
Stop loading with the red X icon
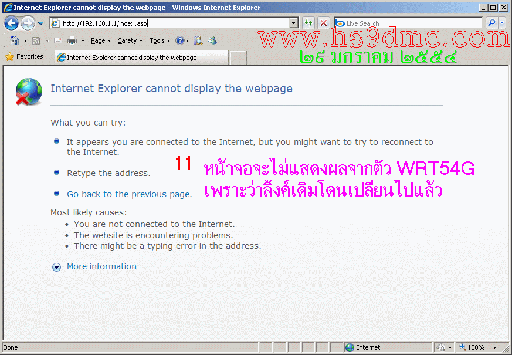coord(324,23)
